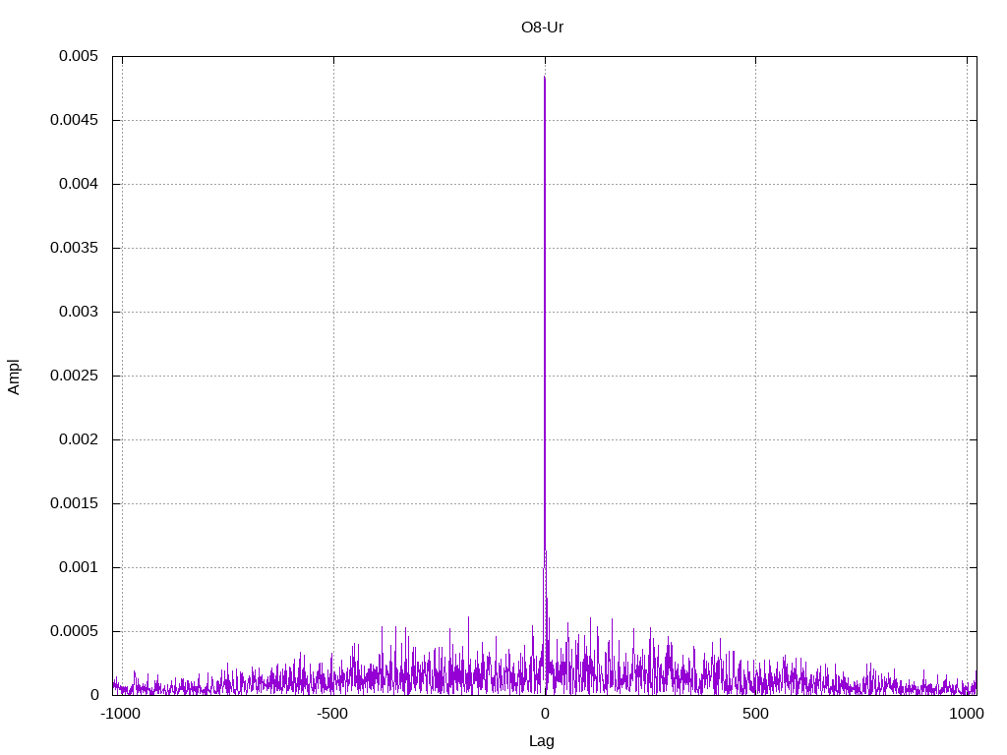Select the Lag x-axis label

pos(542,741)
